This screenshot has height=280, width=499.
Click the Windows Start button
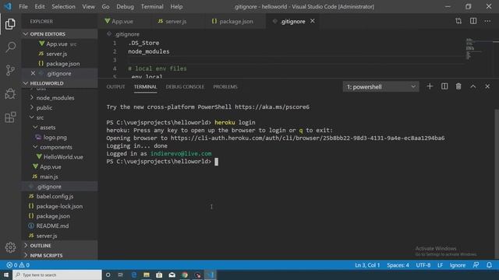(6, 275)
